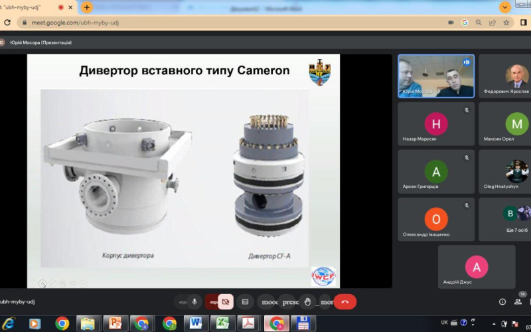Open Windows Media Player from taskbar
Viewport: 531px width, 332px height.
35,323
